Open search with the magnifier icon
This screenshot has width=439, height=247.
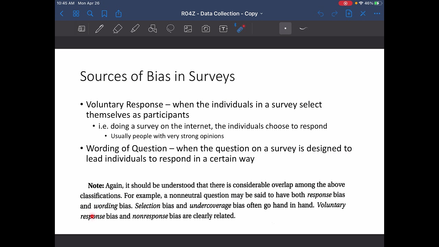point(90,14)
